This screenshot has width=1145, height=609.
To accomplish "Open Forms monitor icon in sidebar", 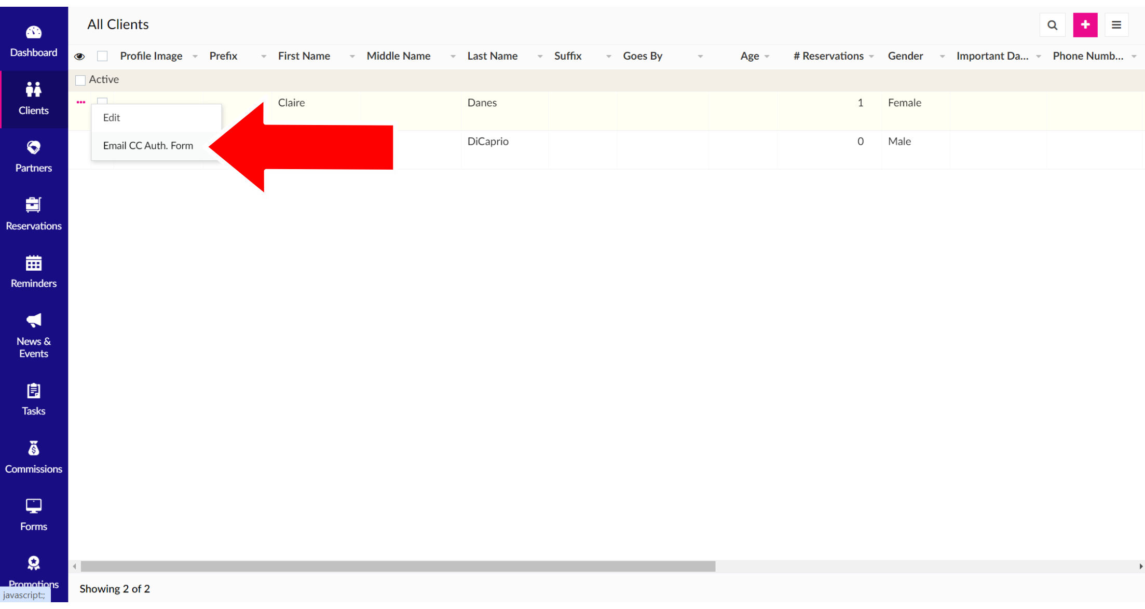I will coord(34,506).
